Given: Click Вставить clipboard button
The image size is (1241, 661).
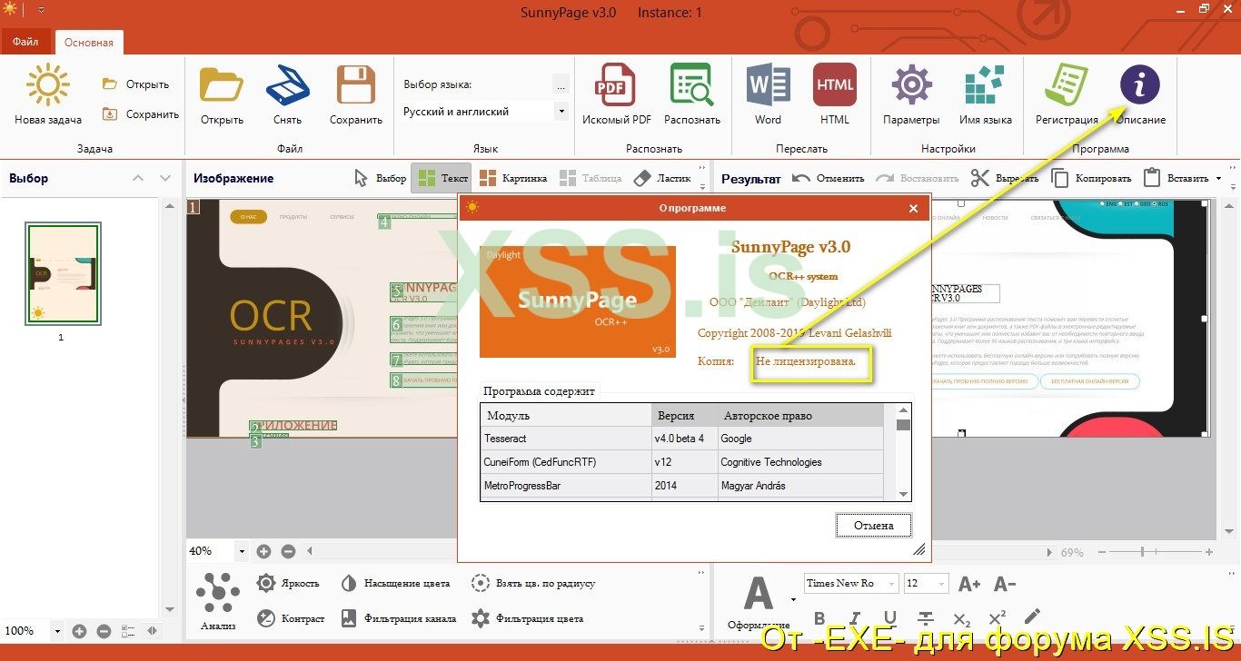Looking at the screenshot, I should click(x=1176, y=178).
